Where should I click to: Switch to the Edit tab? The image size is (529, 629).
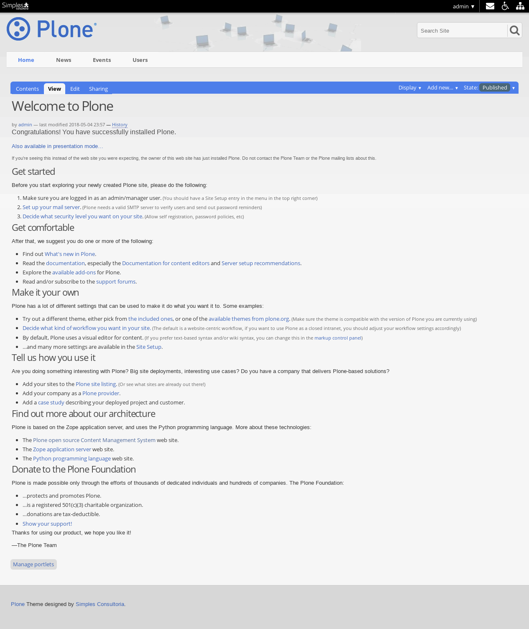point(75,89)
